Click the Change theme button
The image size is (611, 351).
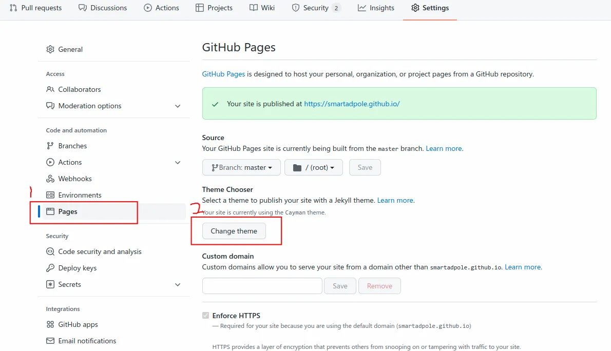coord(234,231)
